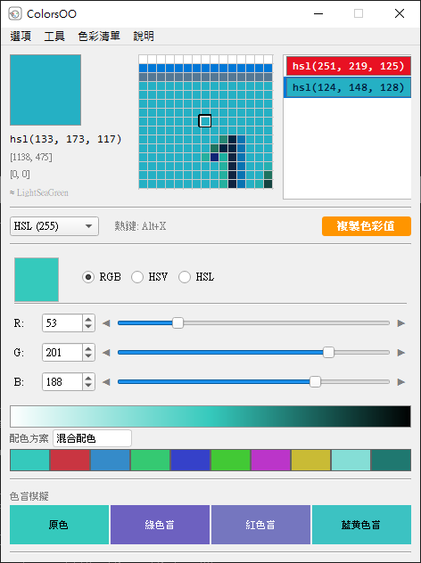Click the R slider handle
This screenshot has width=421, height=563.
tap(177, 322)
